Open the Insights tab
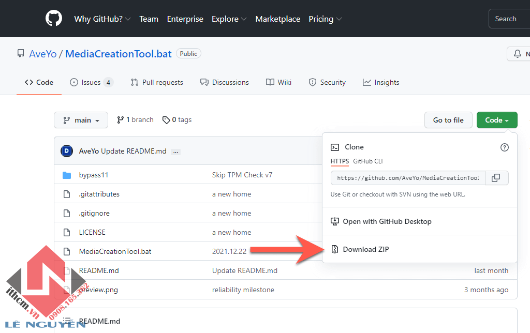Image resolution: width=530 pixels, height=333 pixels. (381, 82)
